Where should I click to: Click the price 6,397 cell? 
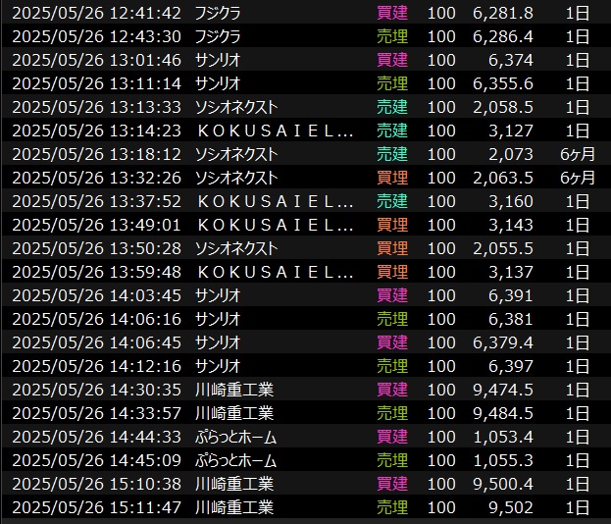(x=510, y=366)
